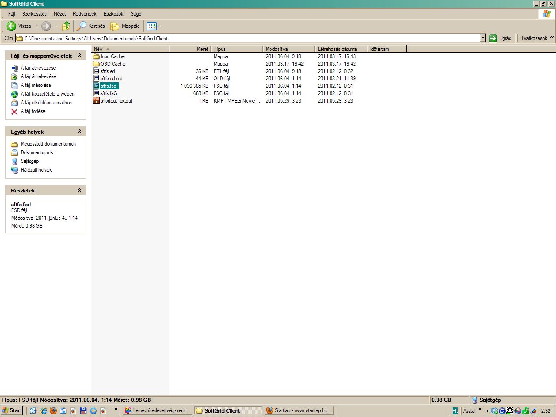Click the SoftGrid Client taskbar button
The height and width of the screenshot is (417, 556).
coord(228,410)
